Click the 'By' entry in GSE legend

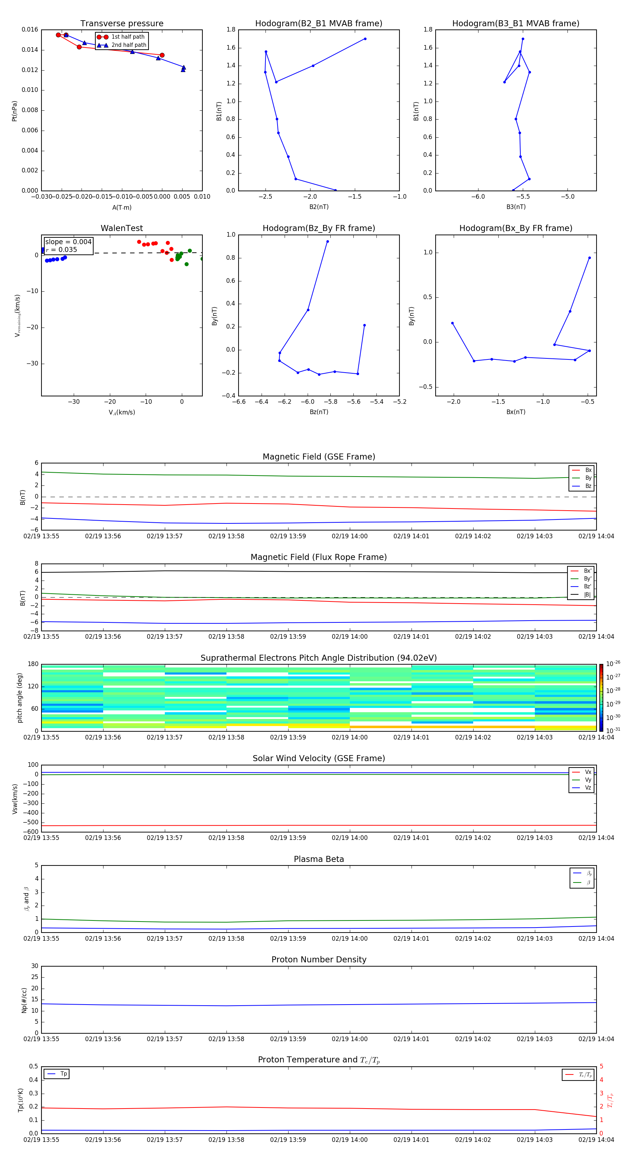coord(582,478)
